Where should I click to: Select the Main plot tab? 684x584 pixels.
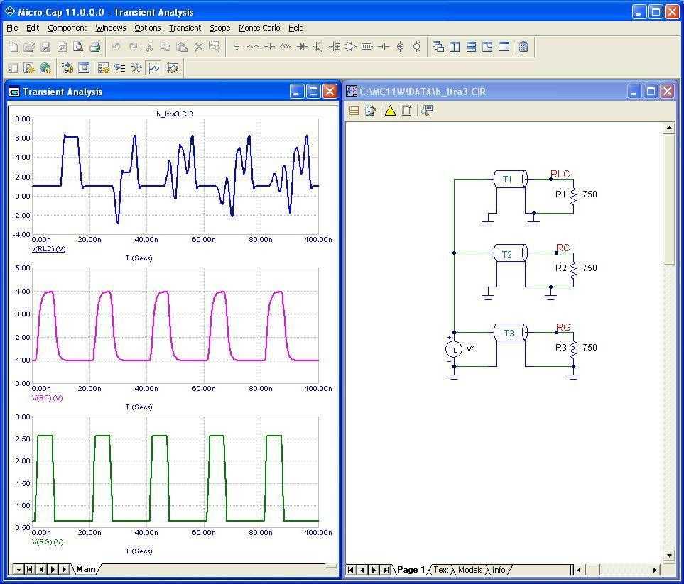tap(85, 569)
